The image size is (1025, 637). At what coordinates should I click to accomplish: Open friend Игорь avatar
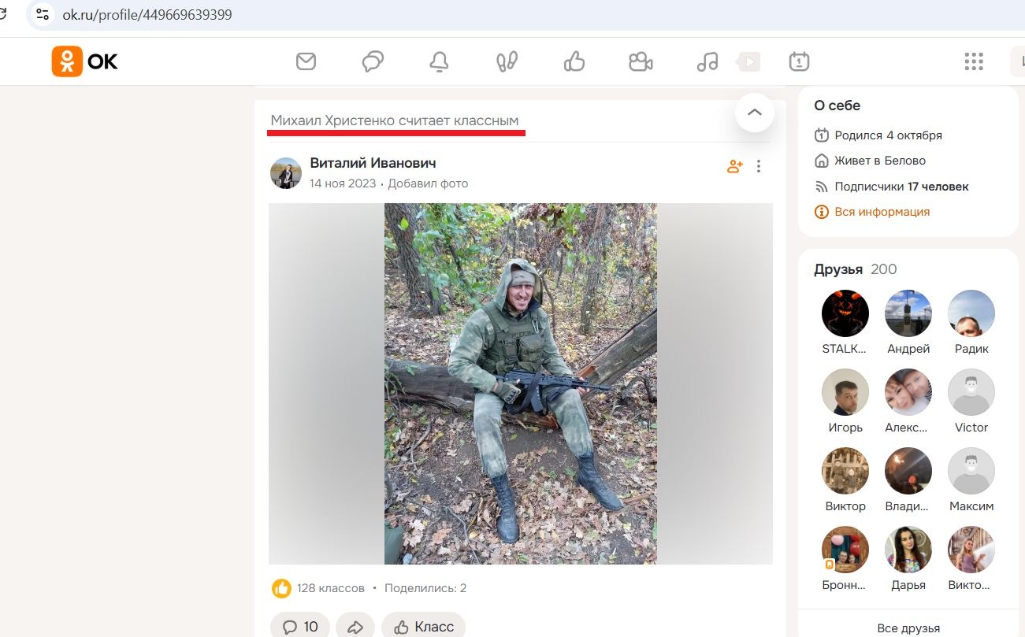(845, 392)
